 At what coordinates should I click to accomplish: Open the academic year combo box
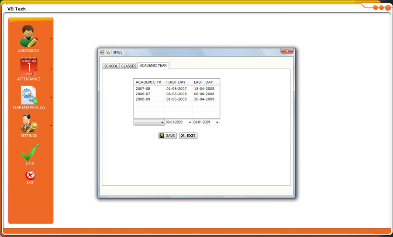tap(149, 122)
